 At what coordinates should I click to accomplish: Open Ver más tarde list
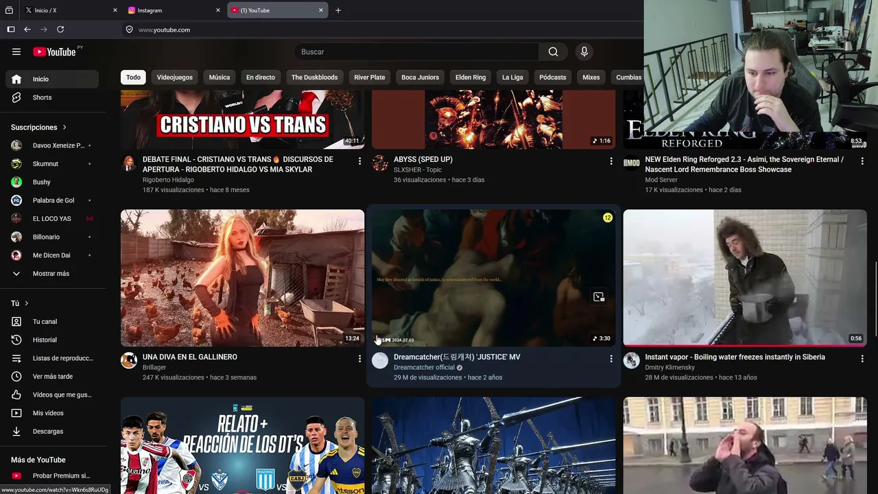52,377
